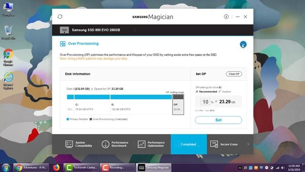Click 'Space for OP: 23.29 GB' text
Image resolution: width=305 pixels, height=172 pixels.
pos(109,89)
